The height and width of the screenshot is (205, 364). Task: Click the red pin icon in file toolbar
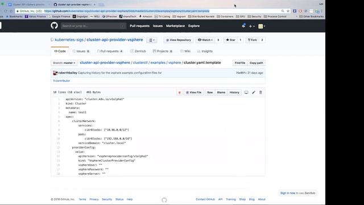(180, 92)
